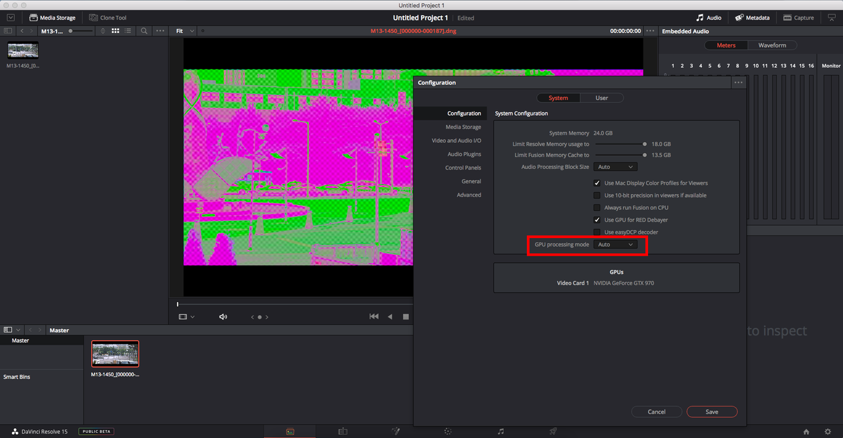843x438 pixels.
Task: Toggle media storage sidebar panel icon
Action: tap(8, 31)
